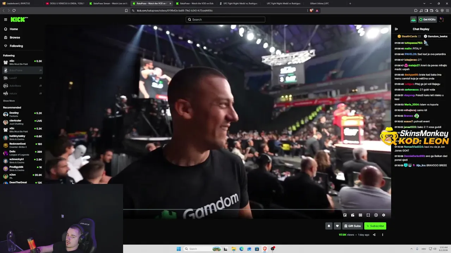Image resolution: width=451 pixels, height=253 pixels.
Task: Open DonnieDarko990 username in chat
Action: (414, 156)
